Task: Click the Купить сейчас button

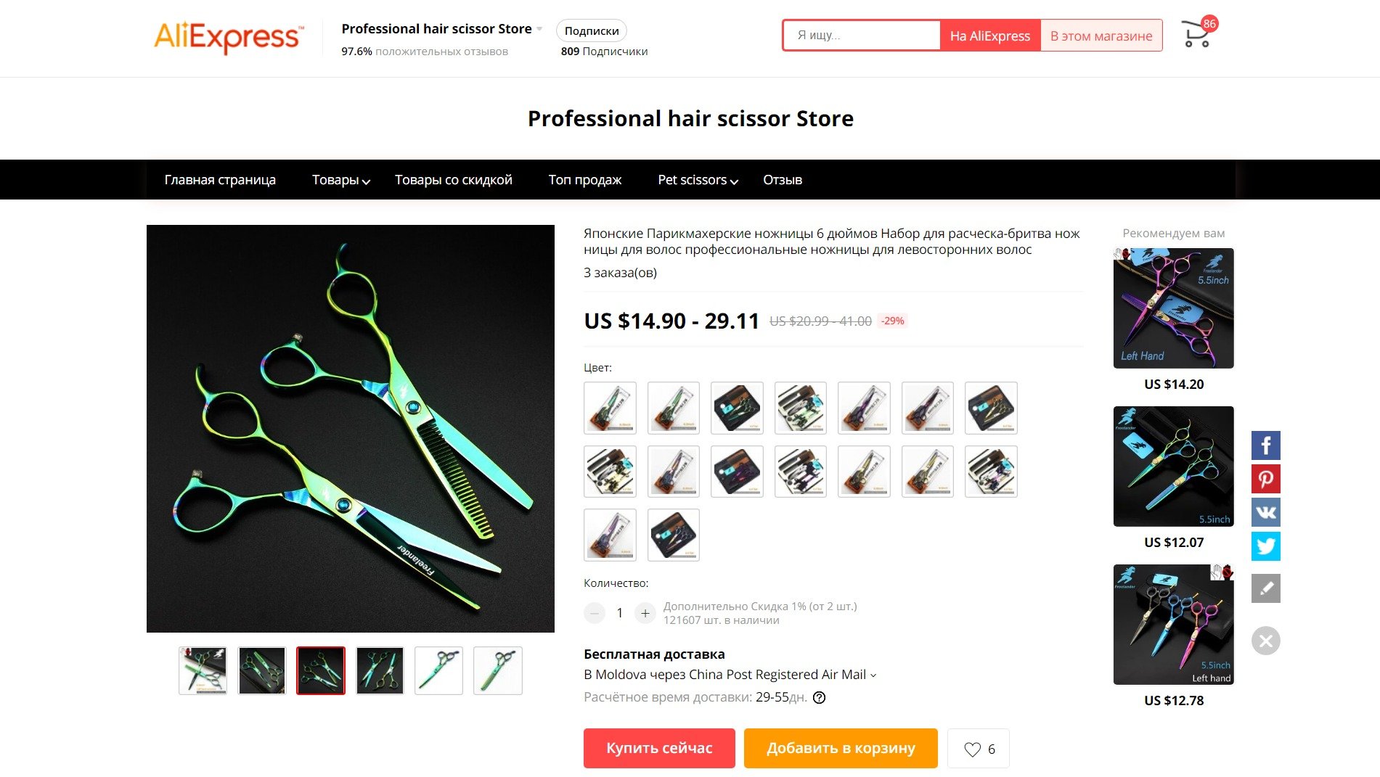Action: [x=659, y=748]
